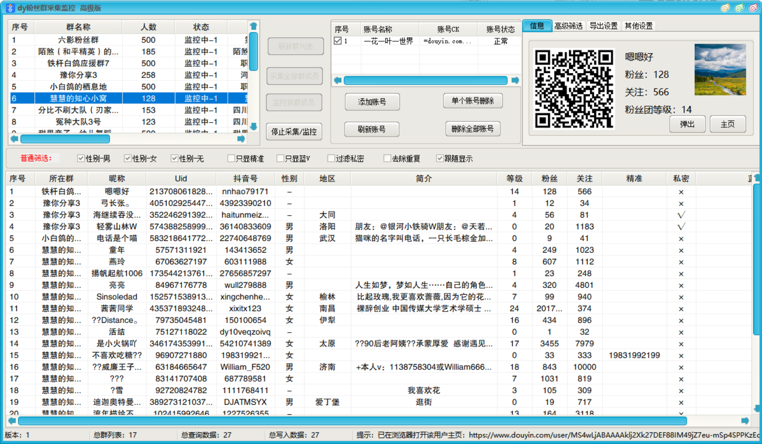762x444 pixels.
Task: Switch to the 高级筛选 tab
Action: (x=568, y=26)
